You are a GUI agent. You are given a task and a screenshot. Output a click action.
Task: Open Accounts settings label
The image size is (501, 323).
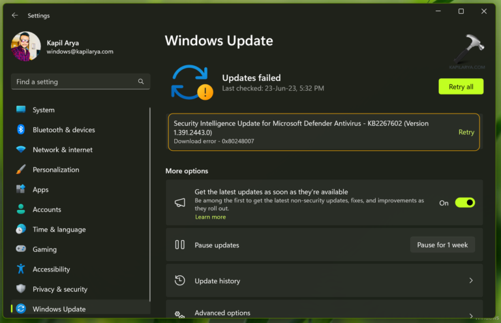pyautogui.click(x=47, y=209)
